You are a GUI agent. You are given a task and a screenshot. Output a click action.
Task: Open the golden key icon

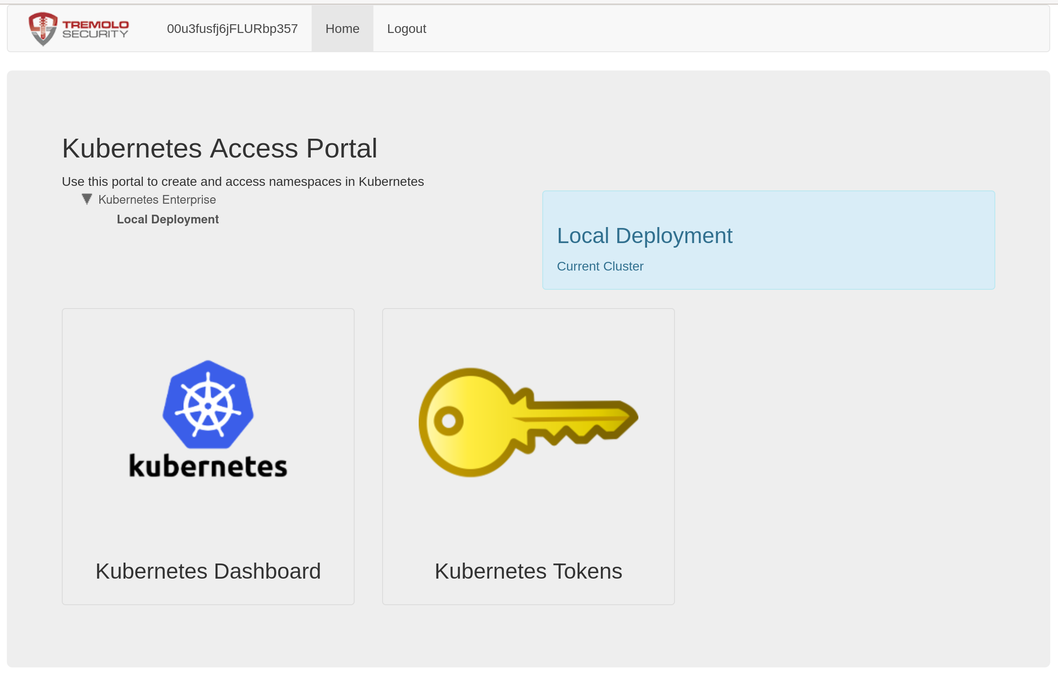(529, 422)
